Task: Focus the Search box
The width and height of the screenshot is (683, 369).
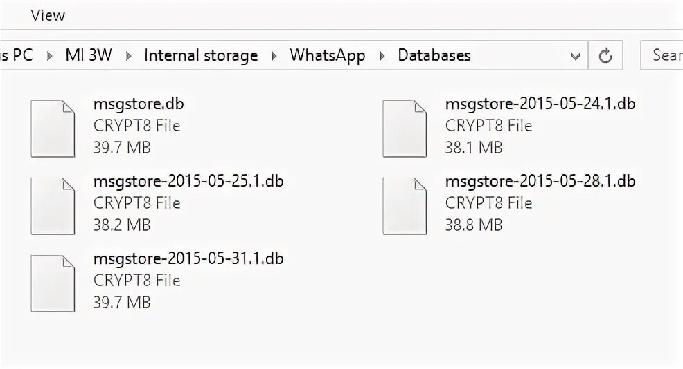Action: click(663, 55)
